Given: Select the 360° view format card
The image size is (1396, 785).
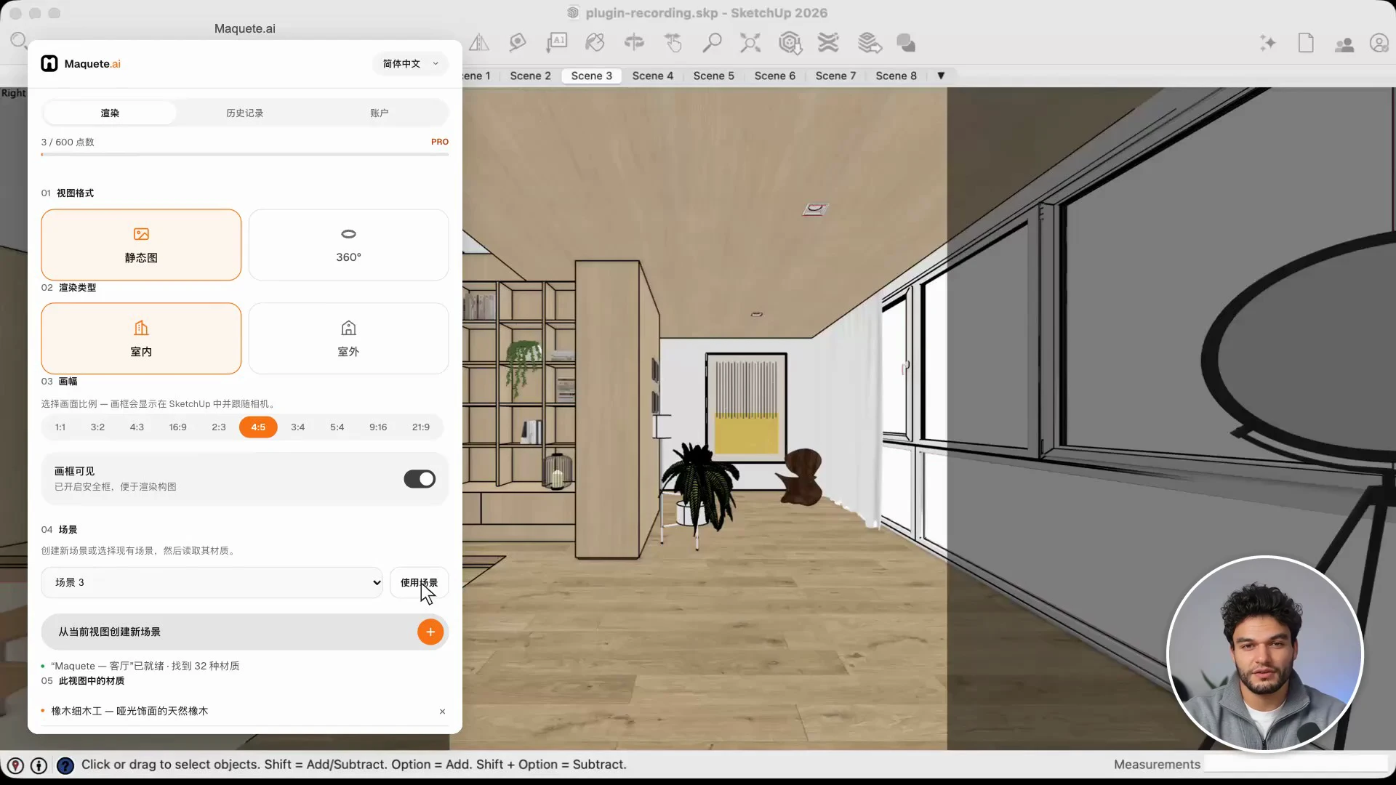Looking at the screenshot, I should point(348,245).
